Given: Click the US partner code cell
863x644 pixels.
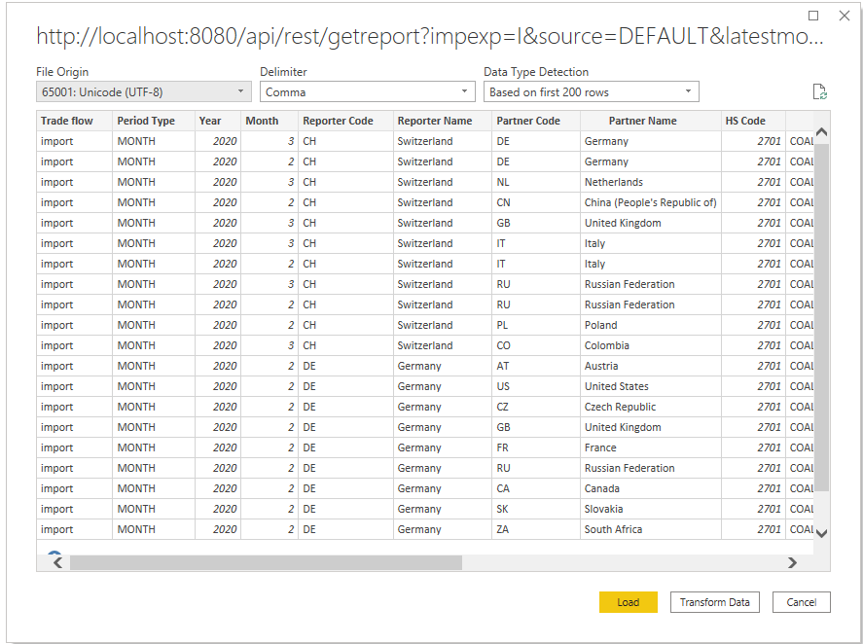Looking at the screenshot, I should (x=536, y=386).
